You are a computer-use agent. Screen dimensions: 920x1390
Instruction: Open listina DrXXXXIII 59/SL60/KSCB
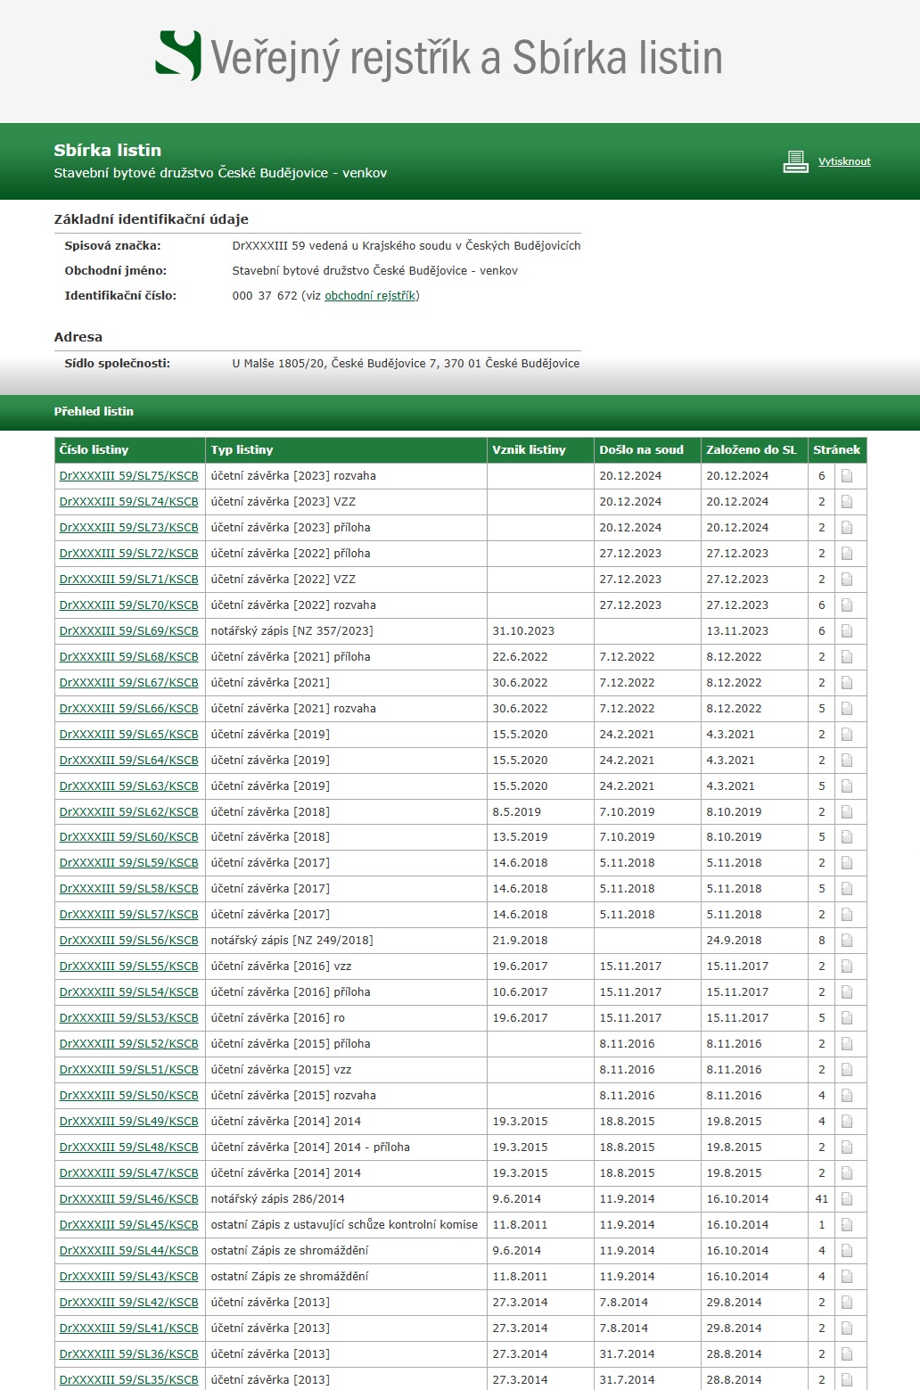[129, 837]
